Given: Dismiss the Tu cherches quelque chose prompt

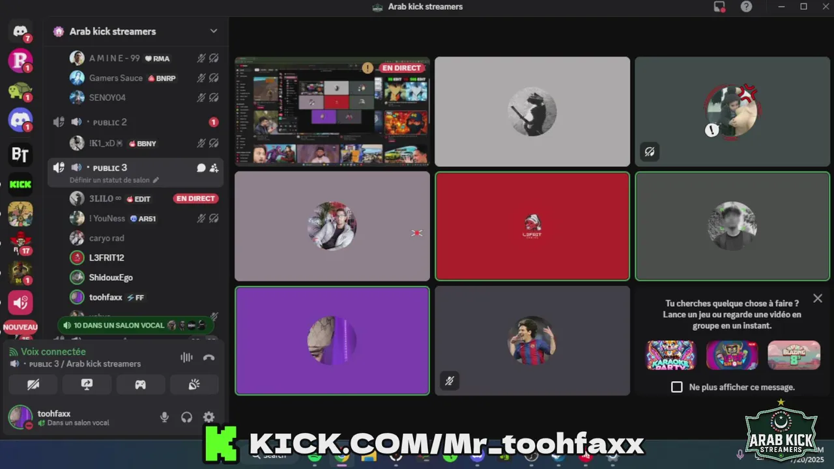Looking at the screenshot, I should coord(818,298).
